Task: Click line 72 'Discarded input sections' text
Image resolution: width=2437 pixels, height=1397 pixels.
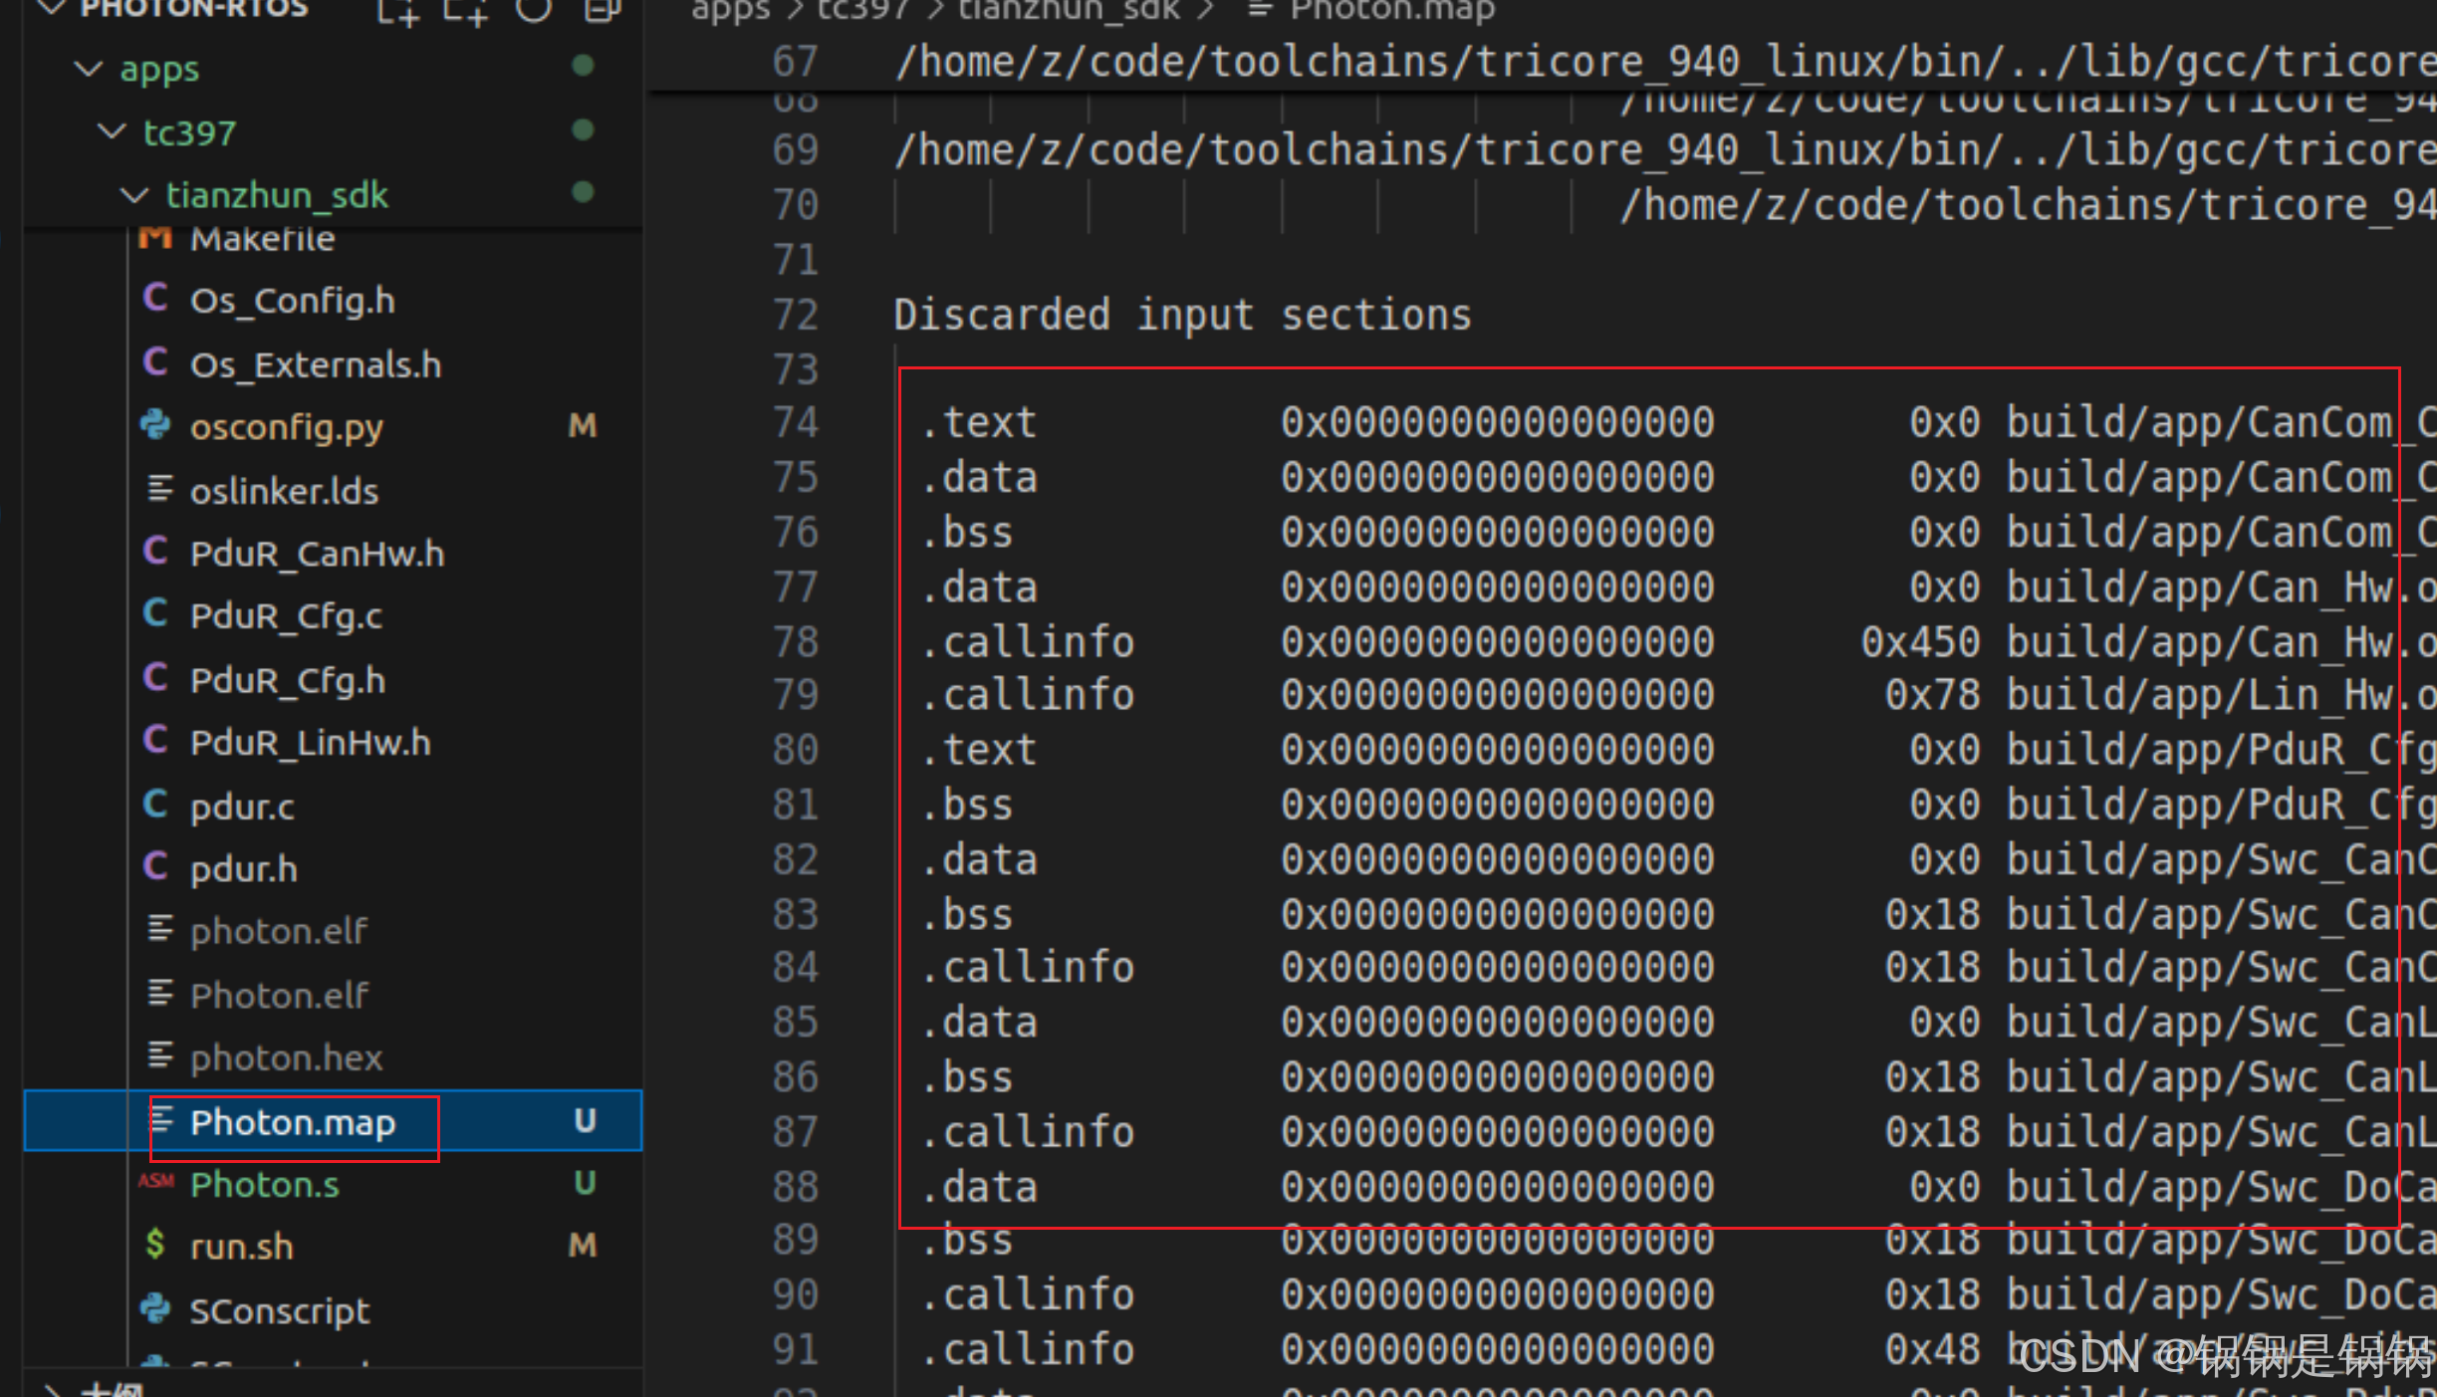Action: pos(1181,316)
